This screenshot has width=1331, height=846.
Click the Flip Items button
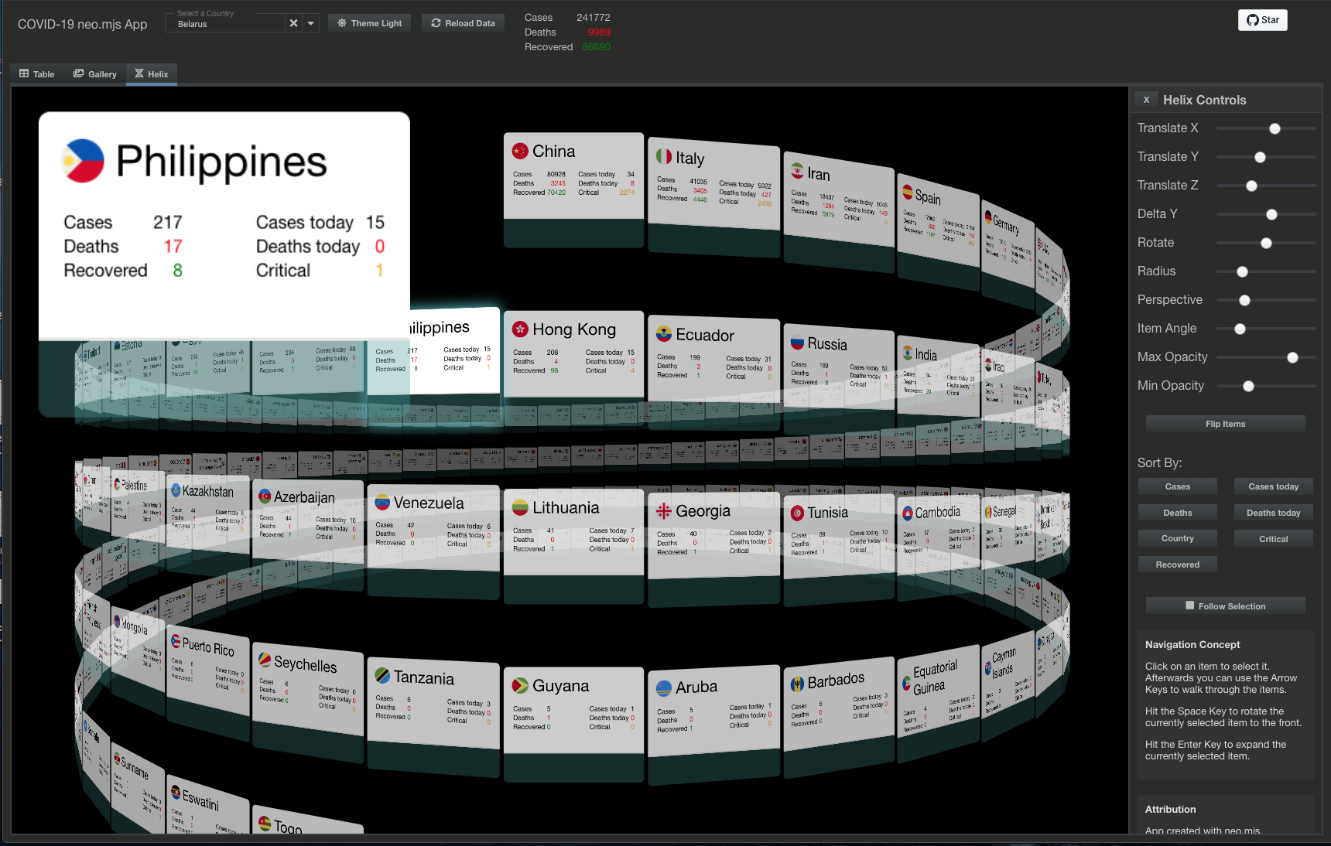click(x=1225, y=424)
